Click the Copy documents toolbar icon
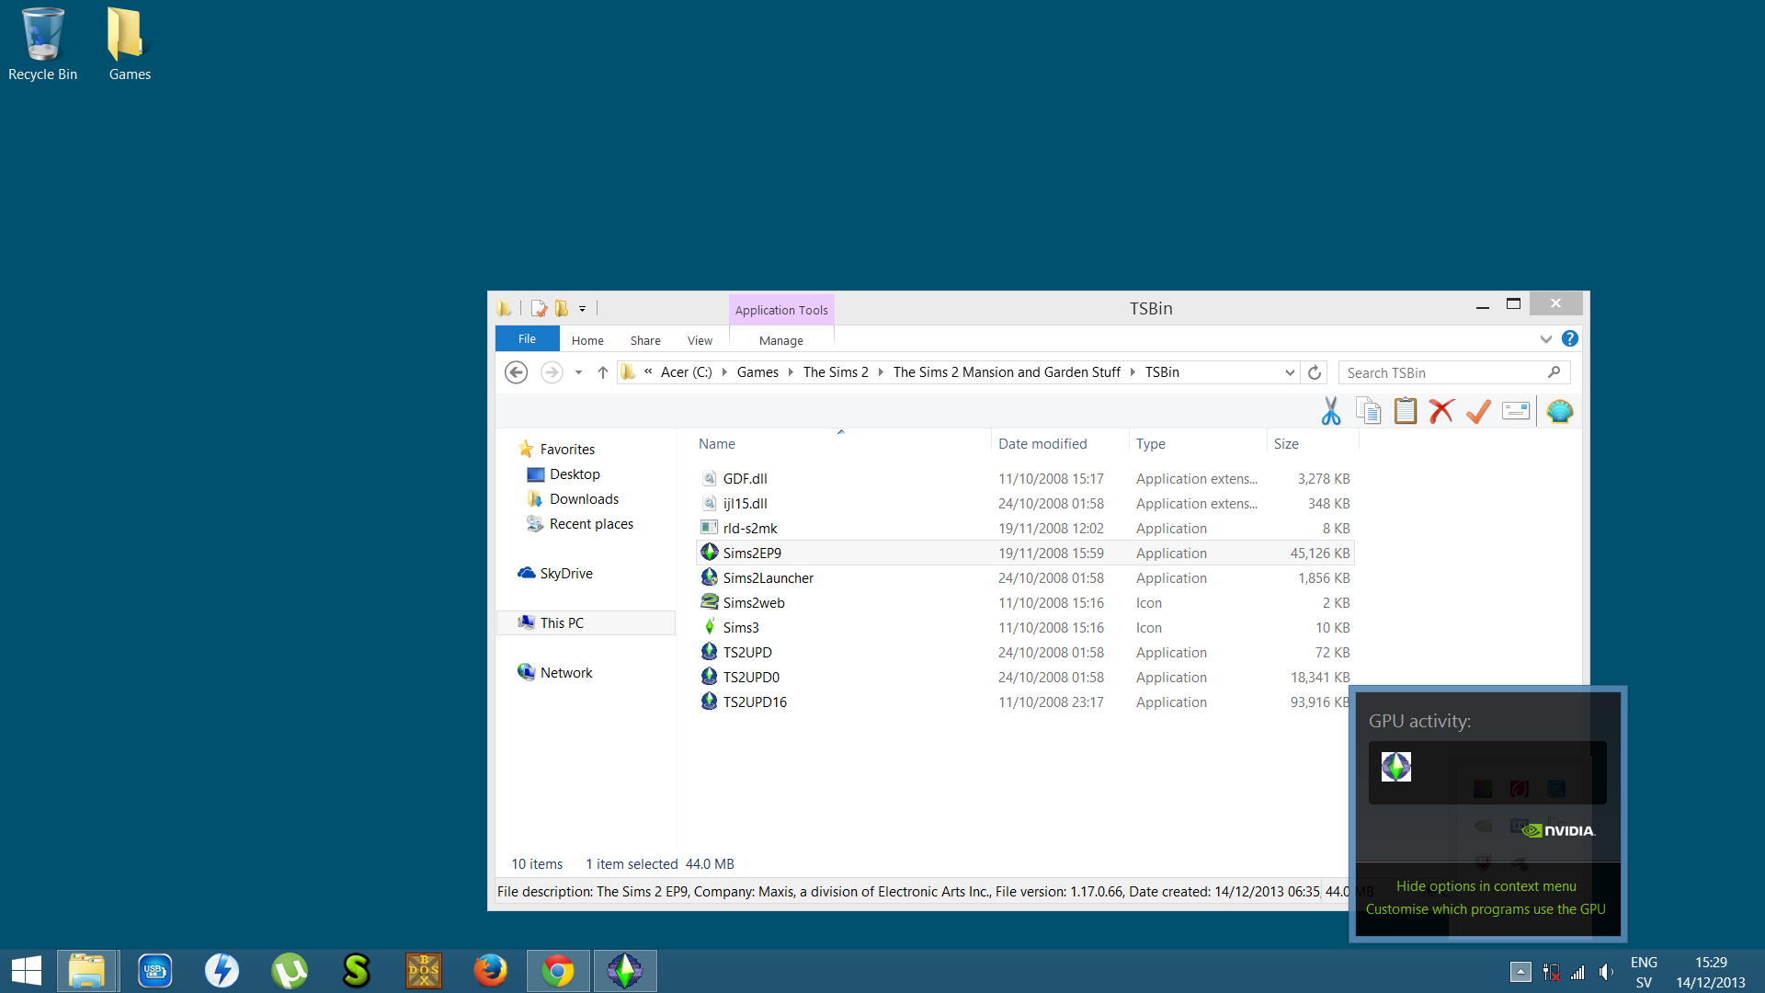The height and width of the screenshot is (993, 1765). 1368,411
